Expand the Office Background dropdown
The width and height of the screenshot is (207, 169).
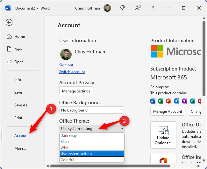[x=92, y=110]
